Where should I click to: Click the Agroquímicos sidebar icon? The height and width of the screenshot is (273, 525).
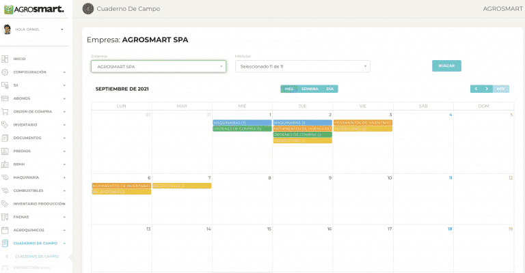5,230
